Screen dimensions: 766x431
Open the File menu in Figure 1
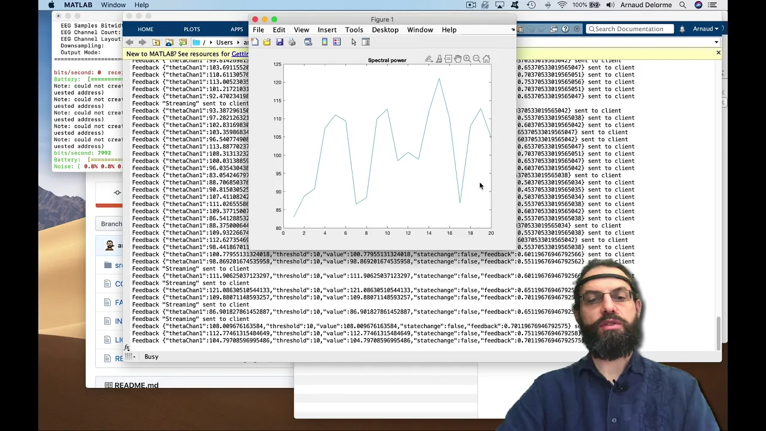258,29
